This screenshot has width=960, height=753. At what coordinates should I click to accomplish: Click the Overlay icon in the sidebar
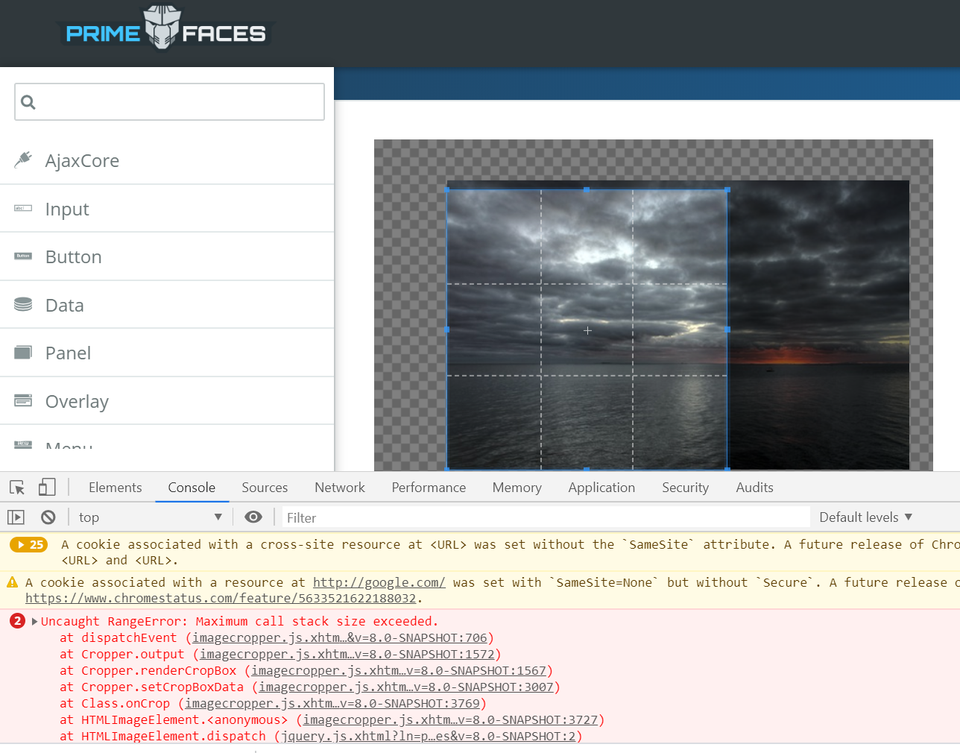click(x=23, y=400)
